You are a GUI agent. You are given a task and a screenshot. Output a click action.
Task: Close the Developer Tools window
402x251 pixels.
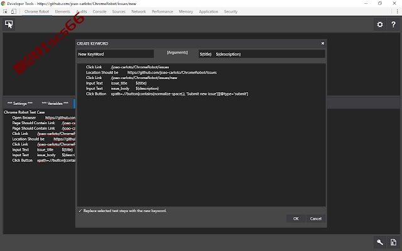(x=394, y=3)
